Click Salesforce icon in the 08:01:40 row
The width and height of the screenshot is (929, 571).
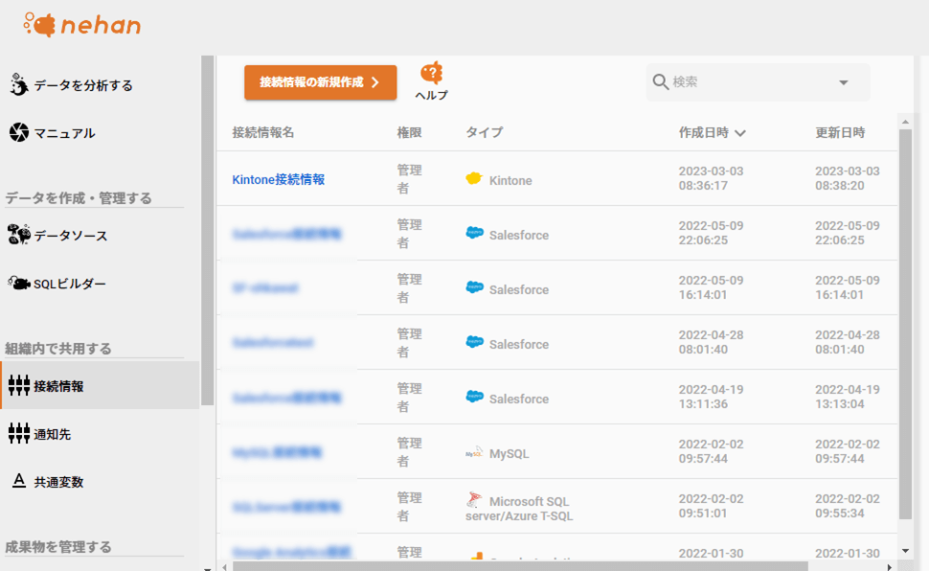[475, 342]
